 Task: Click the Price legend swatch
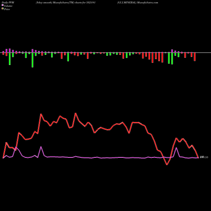(x=3, y=9)
